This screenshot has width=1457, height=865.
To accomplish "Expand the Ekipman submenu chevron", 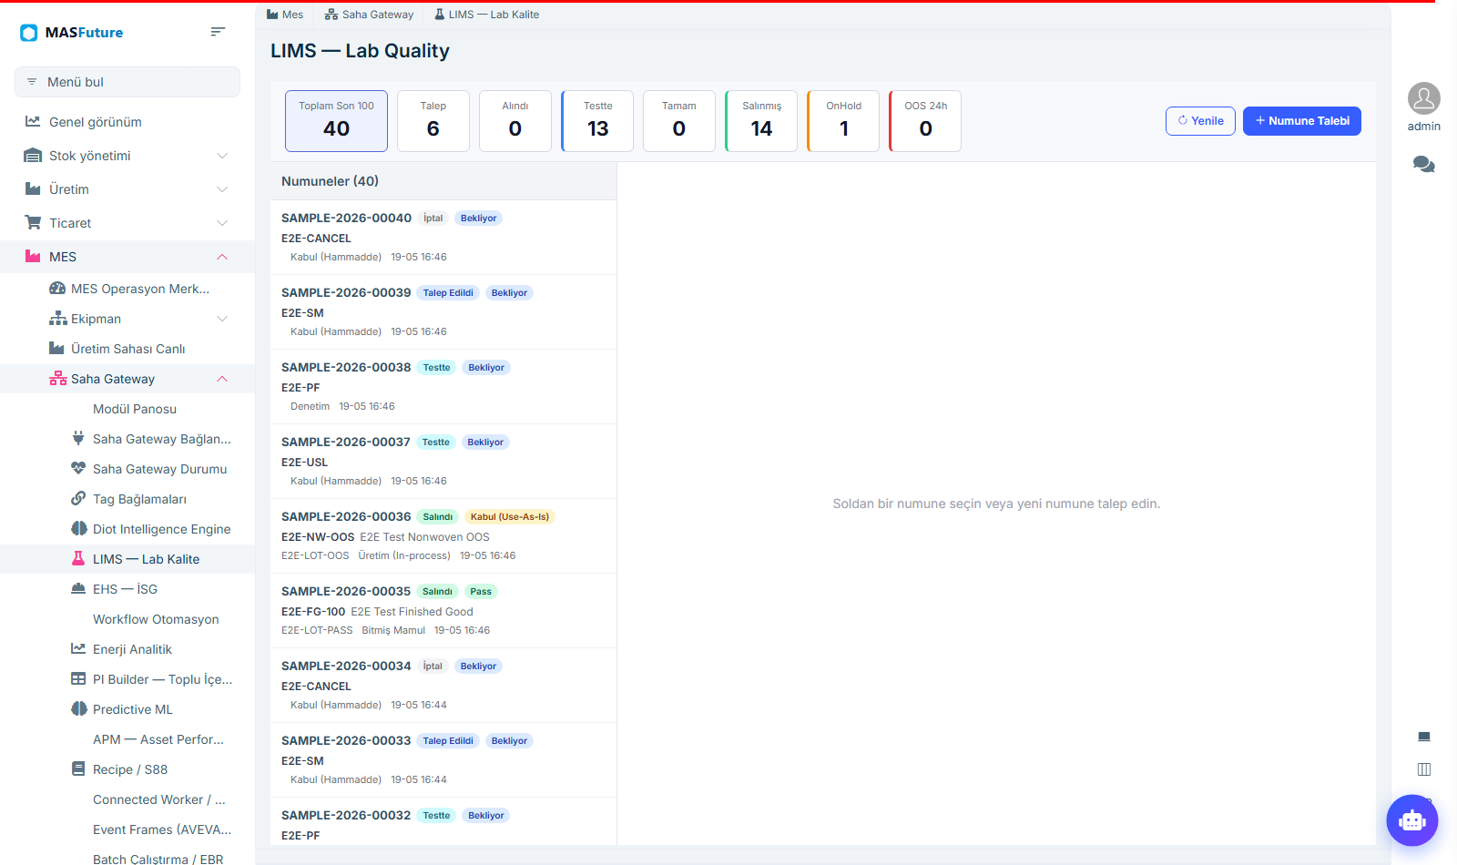I will point(222,319).
